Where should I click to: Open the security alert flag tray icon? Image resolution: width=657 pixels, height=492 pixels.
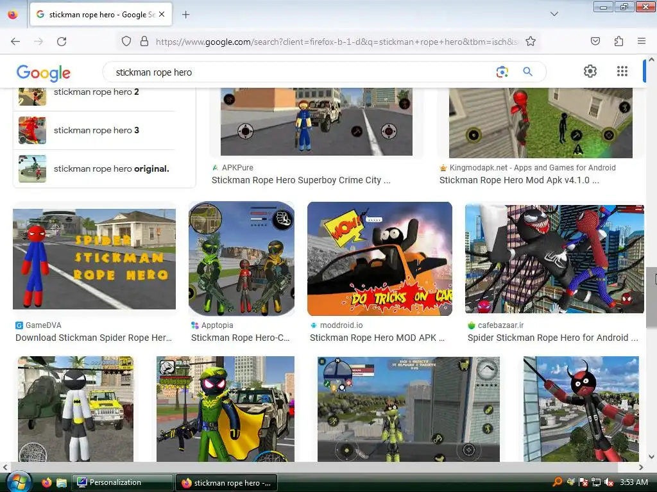tap(583, 482)
